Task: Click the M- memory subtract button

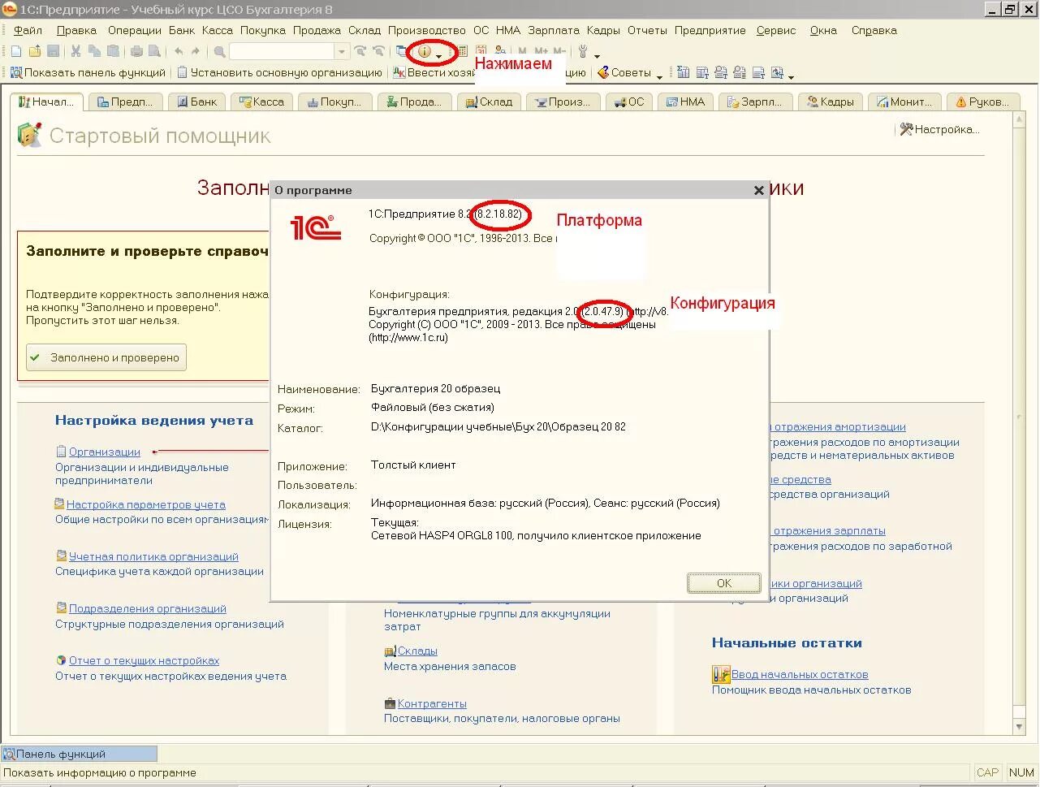Action: click(560, 51)
